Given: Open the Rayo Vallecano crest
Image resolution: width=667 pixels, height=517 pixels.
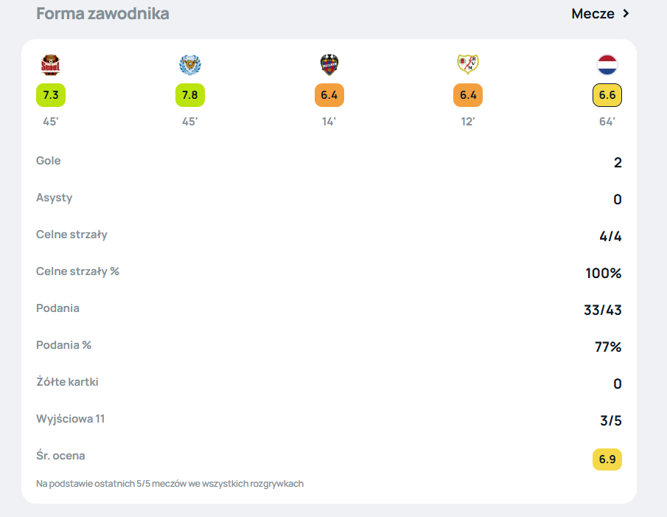Looking at the screenshot, I should pyautogui.click(x=468, y=64).
